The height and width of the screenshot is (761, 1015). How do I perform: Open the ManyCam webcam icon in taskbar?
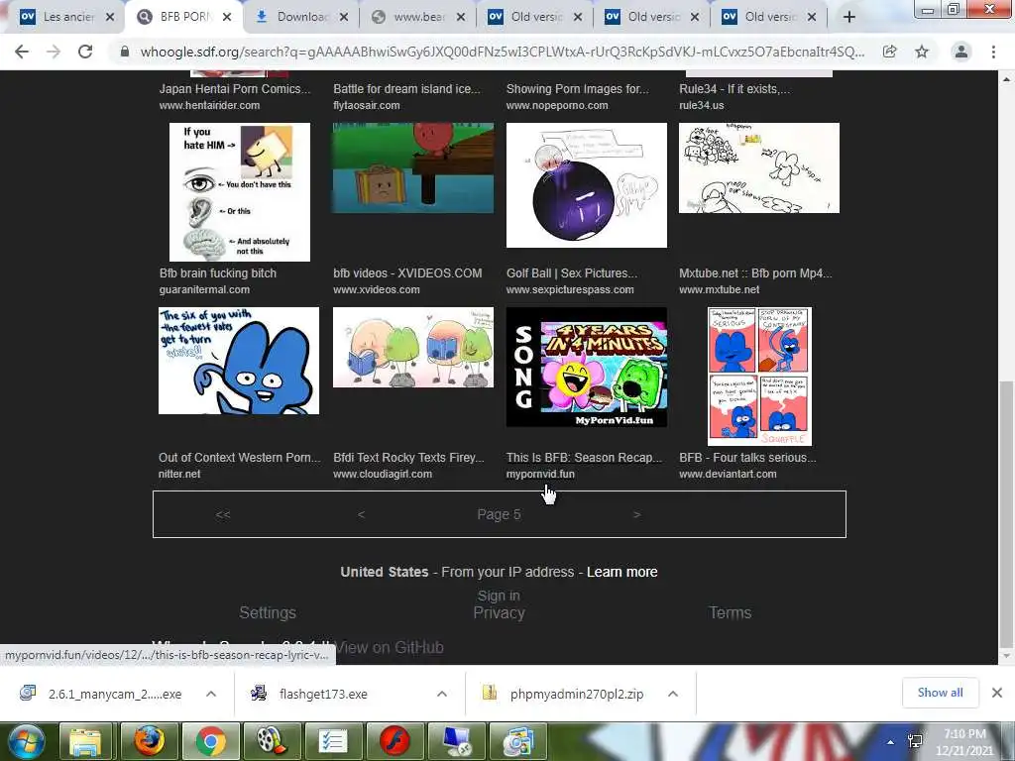[517, 741]
